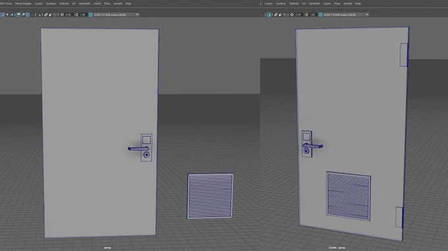
Task: Open Help menu in the right window
Action: point(358,3)
